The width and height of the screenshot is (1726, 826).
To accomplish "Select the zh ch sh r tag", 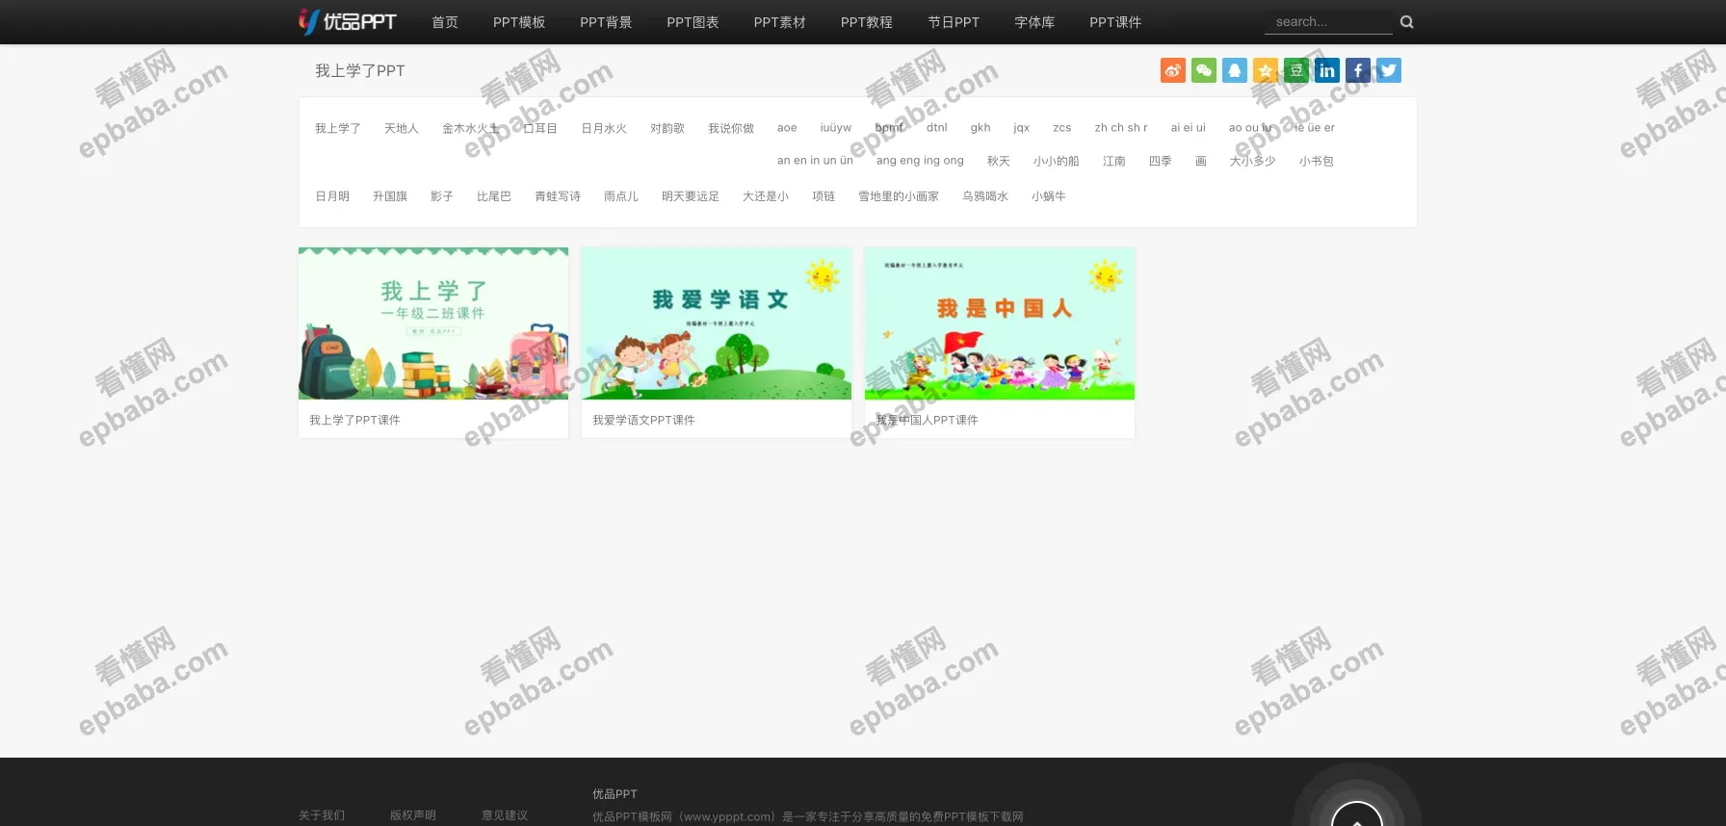I will click(x=1121, y=128).
